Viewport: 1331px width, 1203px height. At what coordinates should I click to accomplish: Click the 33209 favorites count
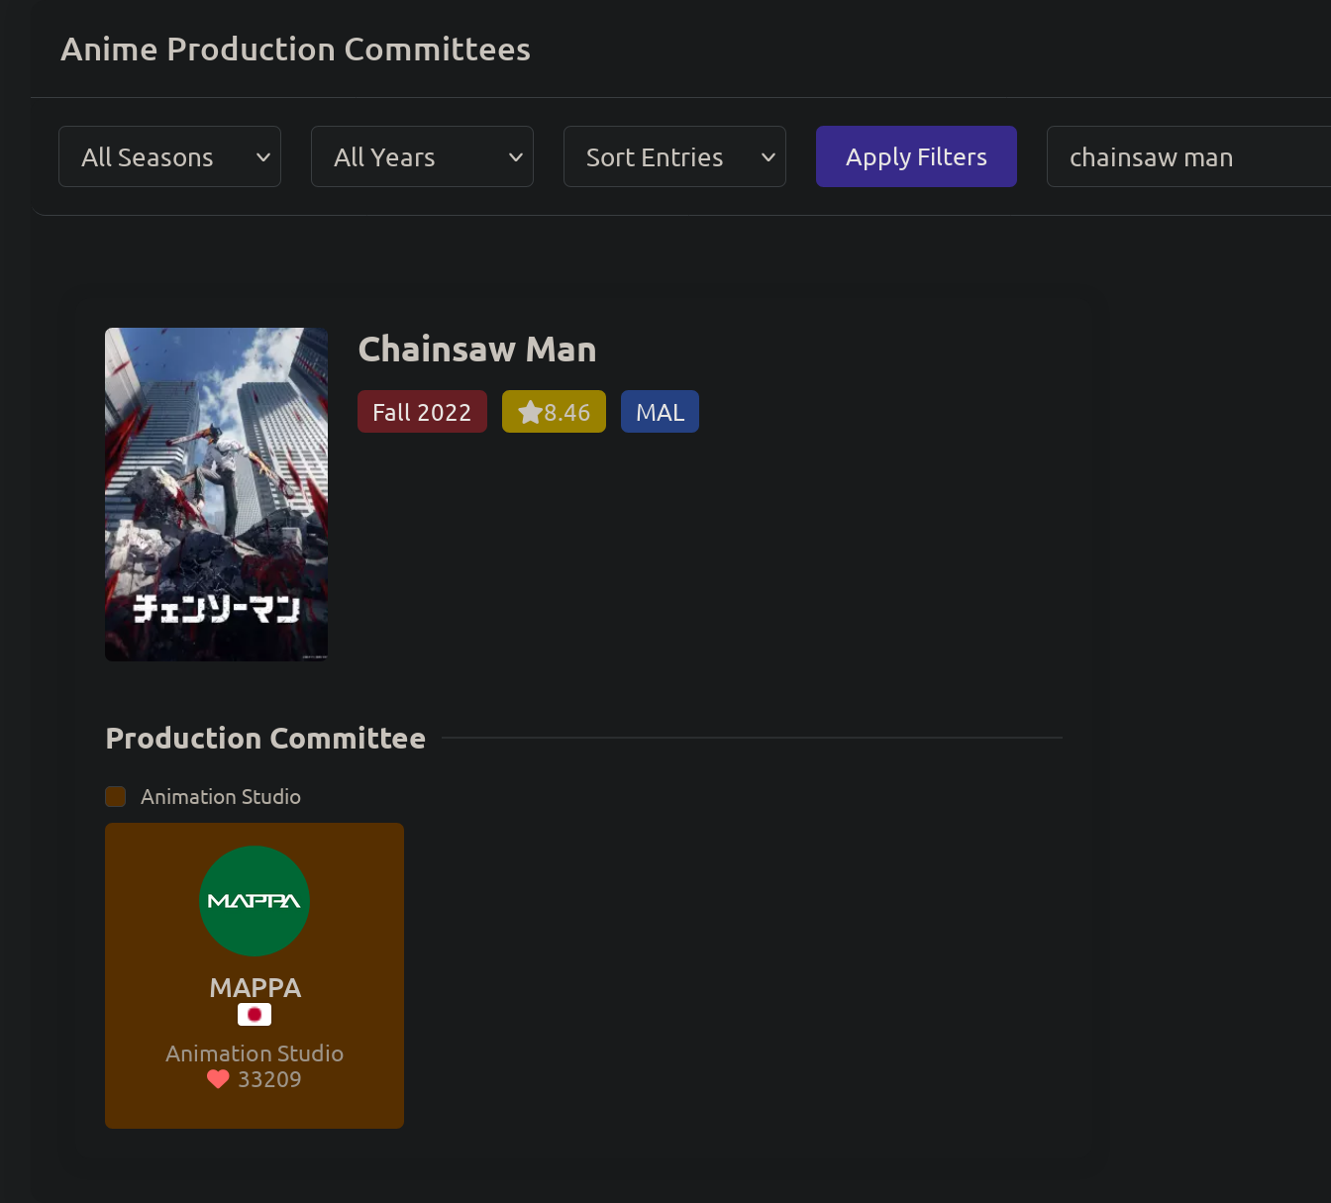tap(269, 1079)
